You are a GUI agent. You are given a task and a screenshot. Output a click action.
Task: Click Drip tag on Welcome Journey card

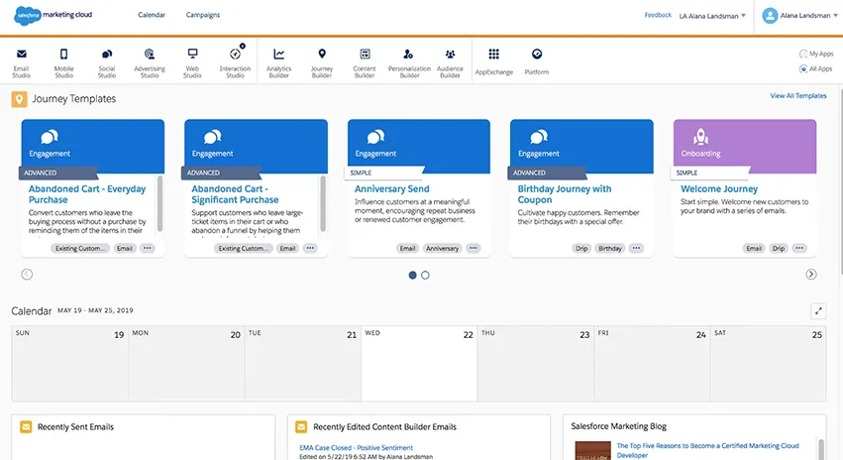(779, 248)
